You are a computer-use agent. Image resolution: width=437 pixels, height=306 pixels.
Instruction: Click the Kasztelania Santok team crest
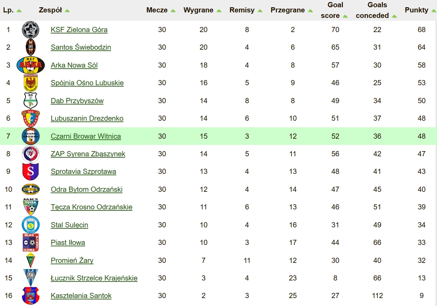pos(31,296)
